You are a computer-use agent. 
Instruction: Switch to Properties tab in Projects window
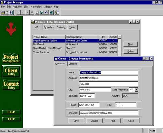coord(49,27)
